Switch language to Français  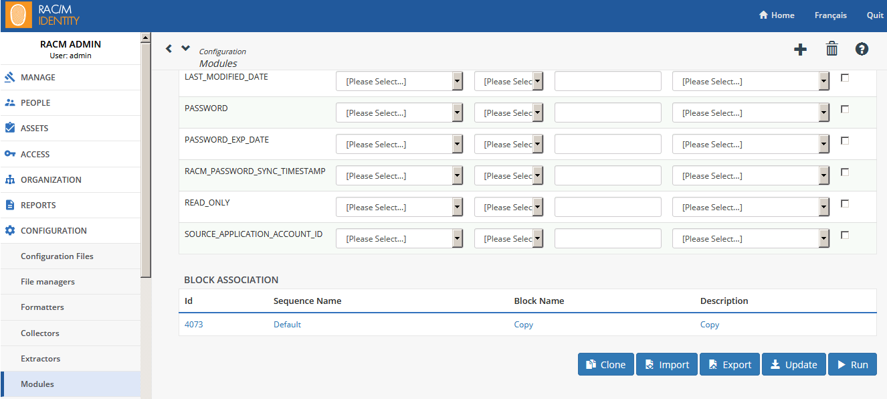click(x=830, y=15)
